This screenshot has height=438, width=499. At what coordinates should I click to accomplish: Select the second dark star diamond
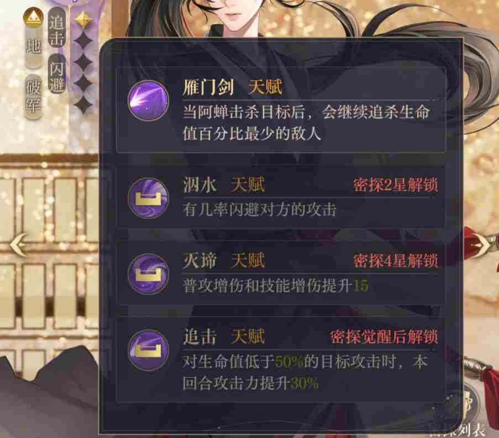[83, 41]
